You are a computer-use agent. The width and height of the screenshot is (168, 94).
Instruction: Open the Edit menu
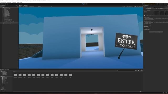3,2
